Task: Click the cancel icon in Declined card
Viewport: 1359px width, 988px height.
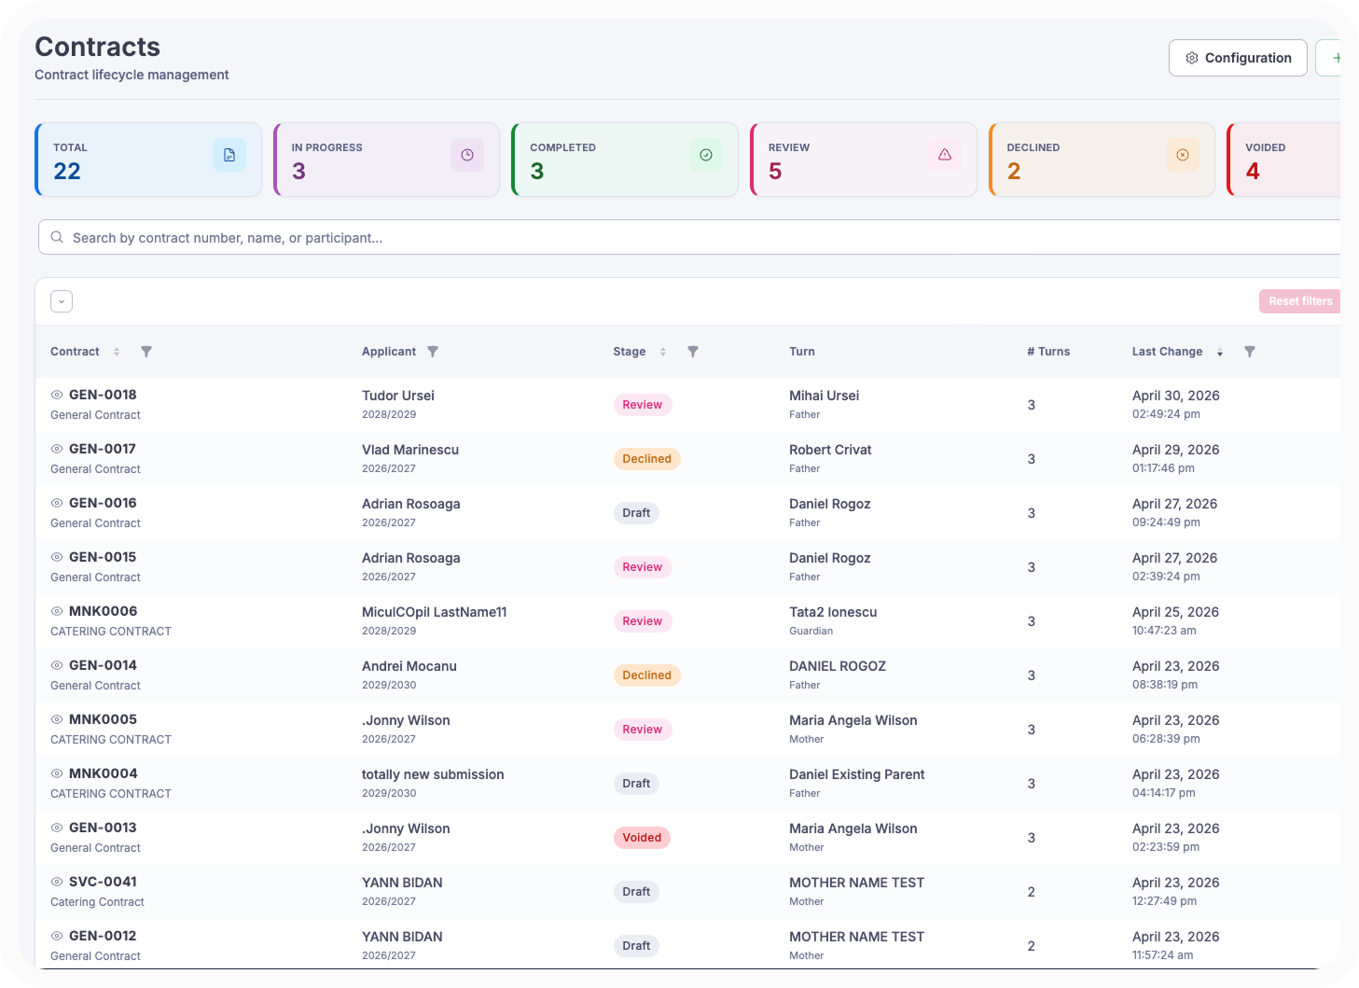Action: [x=1183, y=155]
